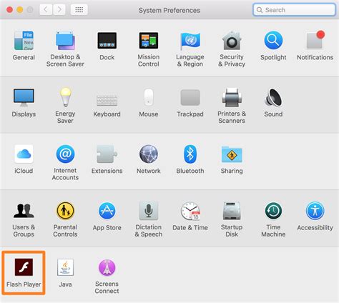Click the Show All grid button
This screenshot has height=303, width=339.
pyautogui.click(x=79, y=10)
